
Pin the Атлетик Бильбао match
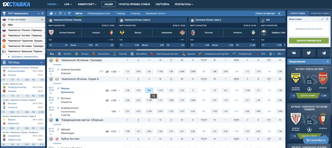tap(58, 70)
